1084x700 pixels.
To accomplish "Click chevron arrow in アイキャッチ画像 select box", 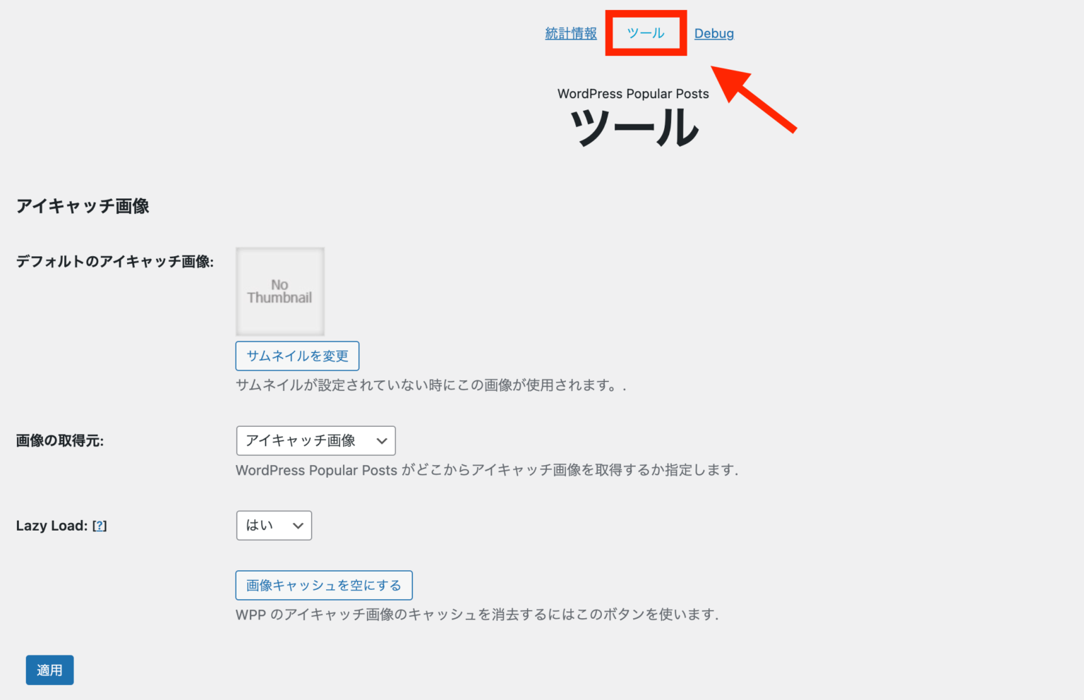I will (x=382, y=441).
